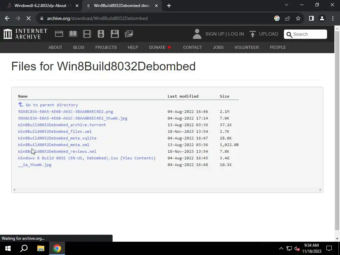Open the ABOUT menu item
This screenshot has width=340, height=255.
point(55,47)
